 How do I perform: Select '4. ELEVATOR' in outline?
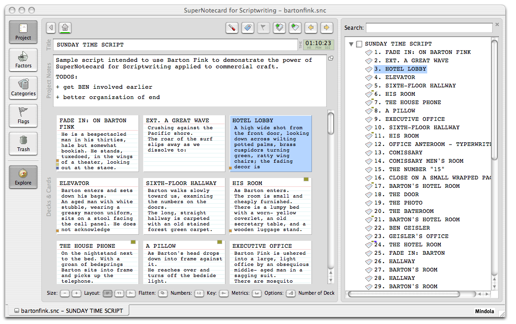(395, 77)
